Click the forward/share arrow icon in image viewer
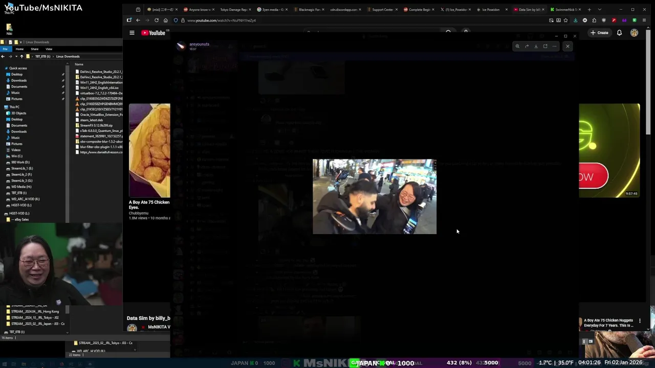The image size is (655, 368). coord(527,47)
